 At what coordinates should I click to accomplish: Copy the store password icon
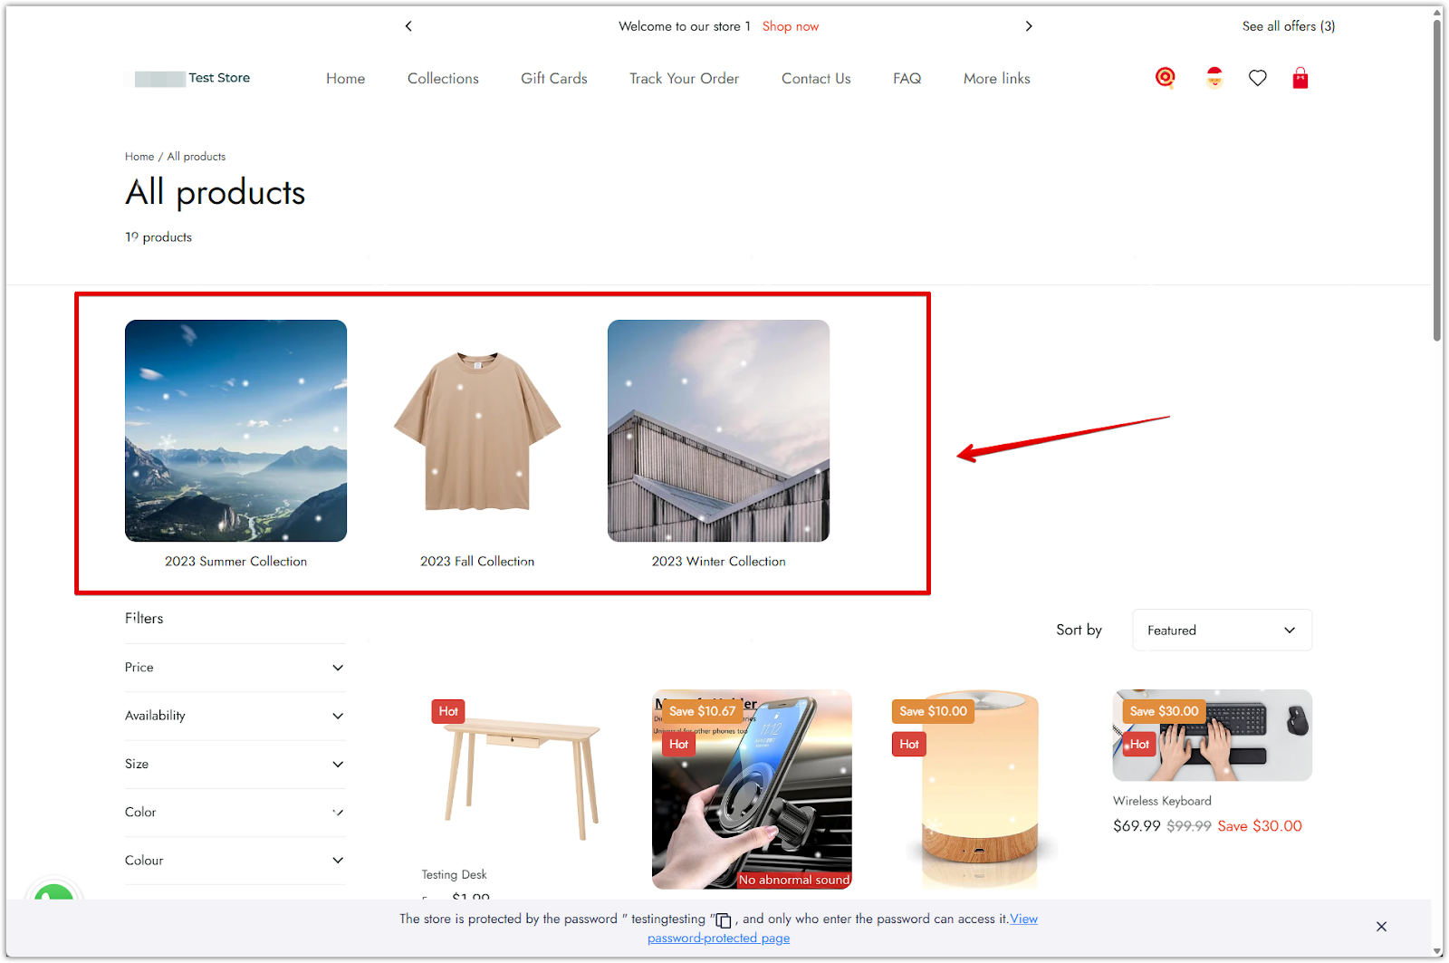click(x=724, y=920)
